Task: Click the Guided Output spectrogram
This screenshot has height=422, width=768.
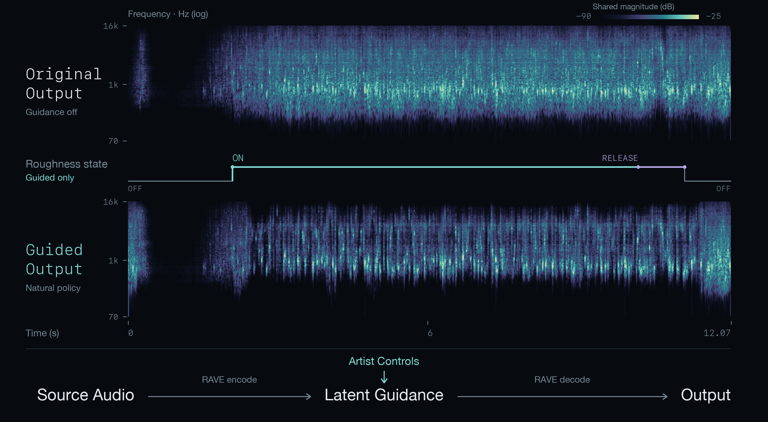Action: 429,259
